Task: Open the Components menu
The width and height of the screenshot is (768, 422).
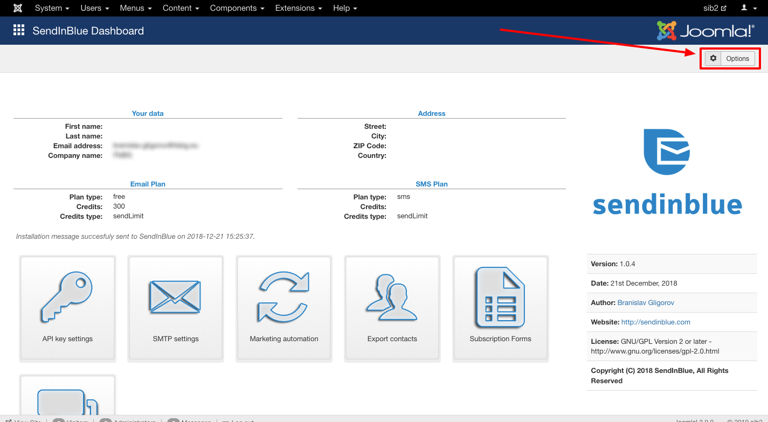Action: [x=237, y=8]
